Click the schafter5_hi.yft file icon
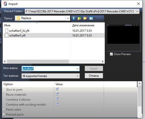145x119 pixels. point(7,31)
